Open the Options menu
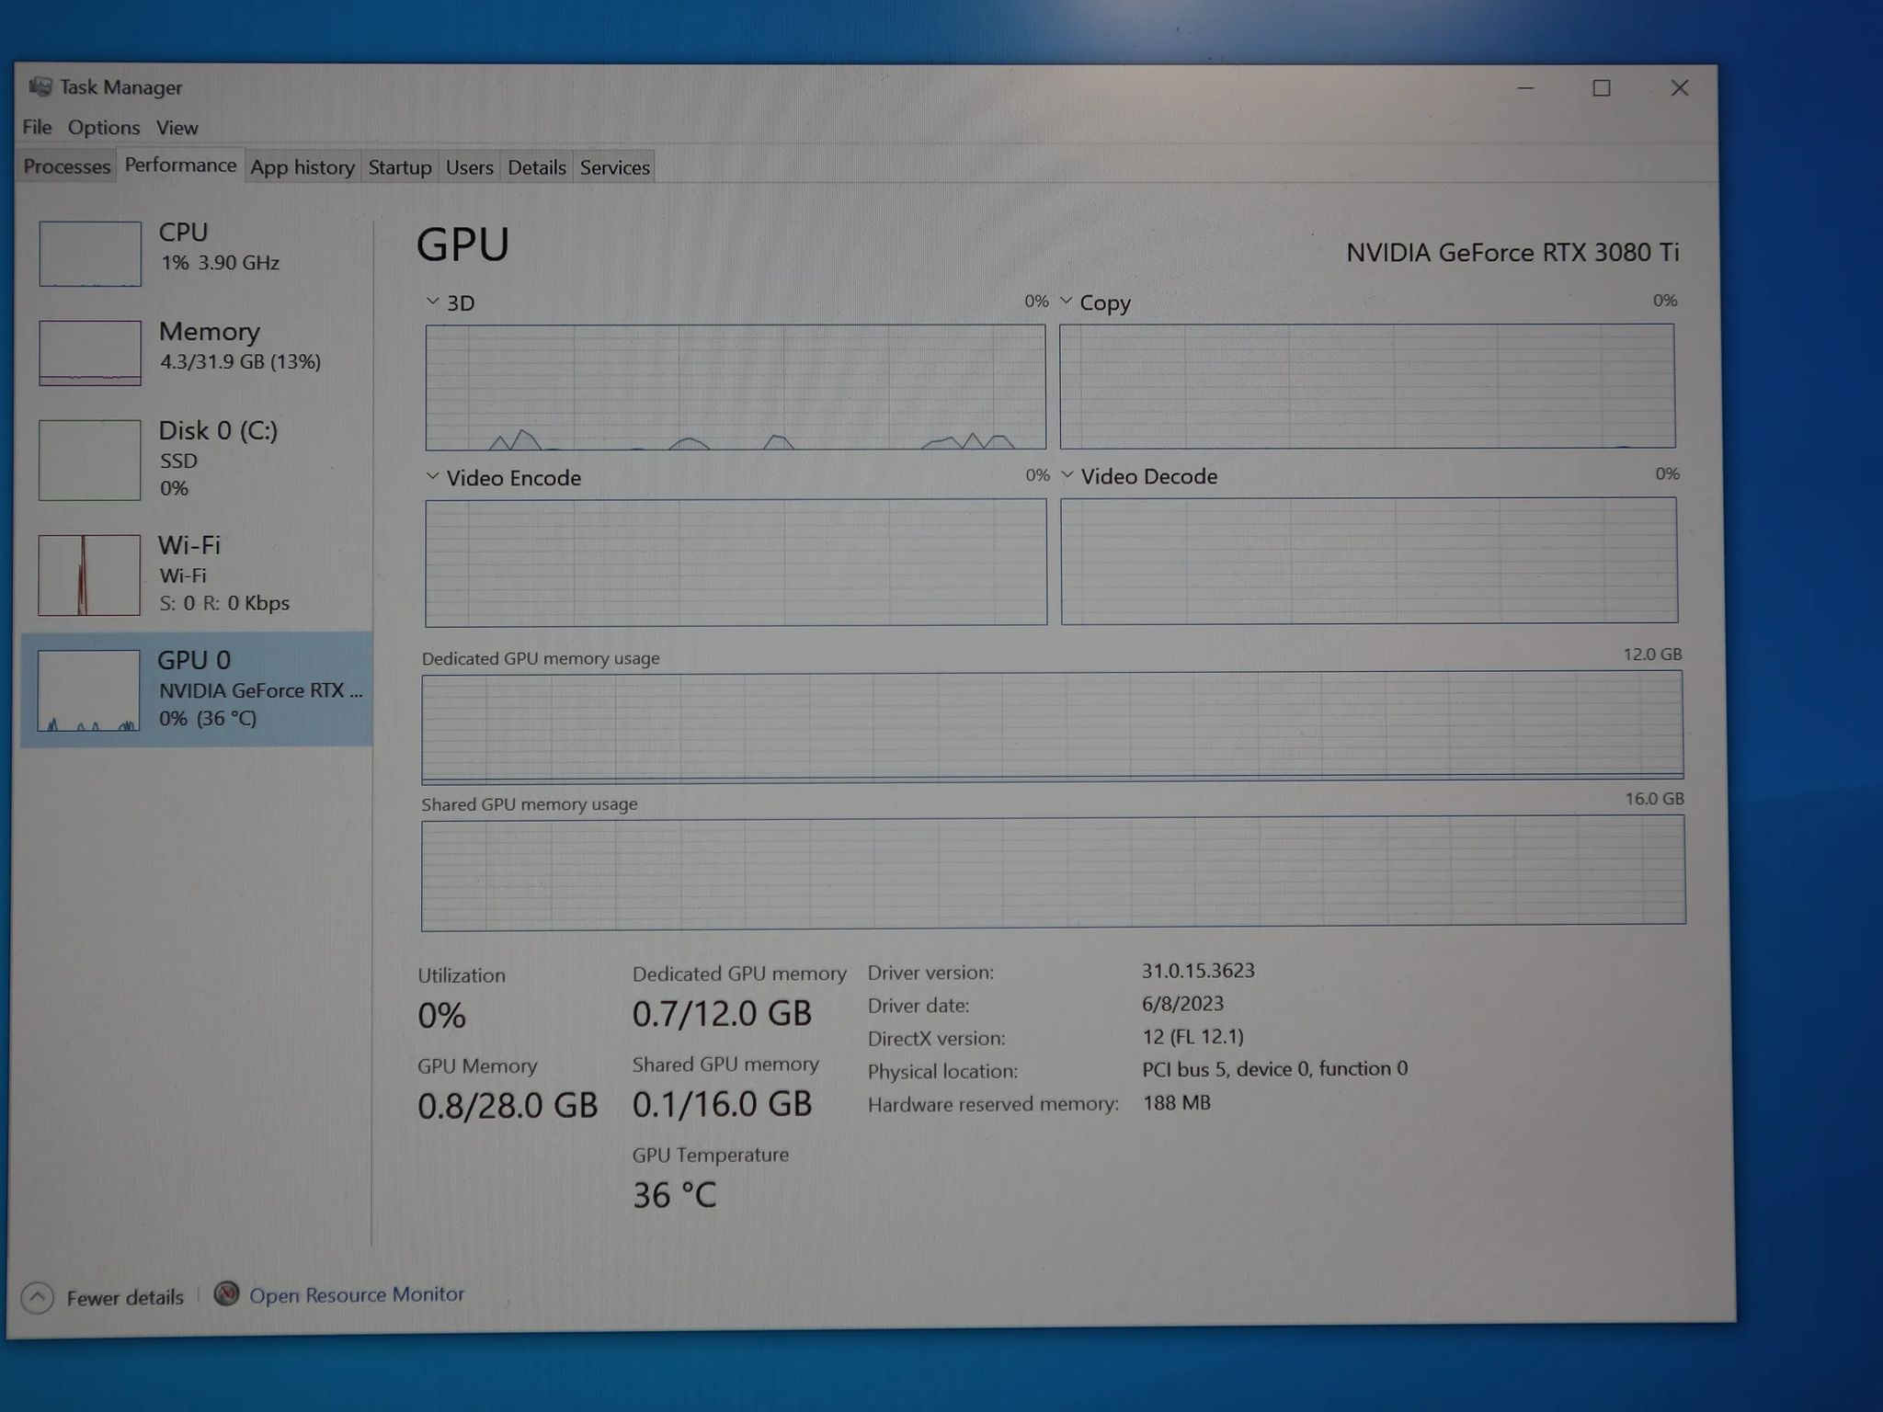The height and width of the screenshot is (1412, 1883). click(104, 127)
